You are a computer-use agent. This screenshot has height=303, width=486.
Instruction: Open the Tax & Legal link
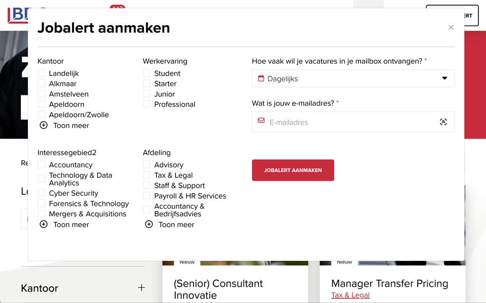point(350,295)
